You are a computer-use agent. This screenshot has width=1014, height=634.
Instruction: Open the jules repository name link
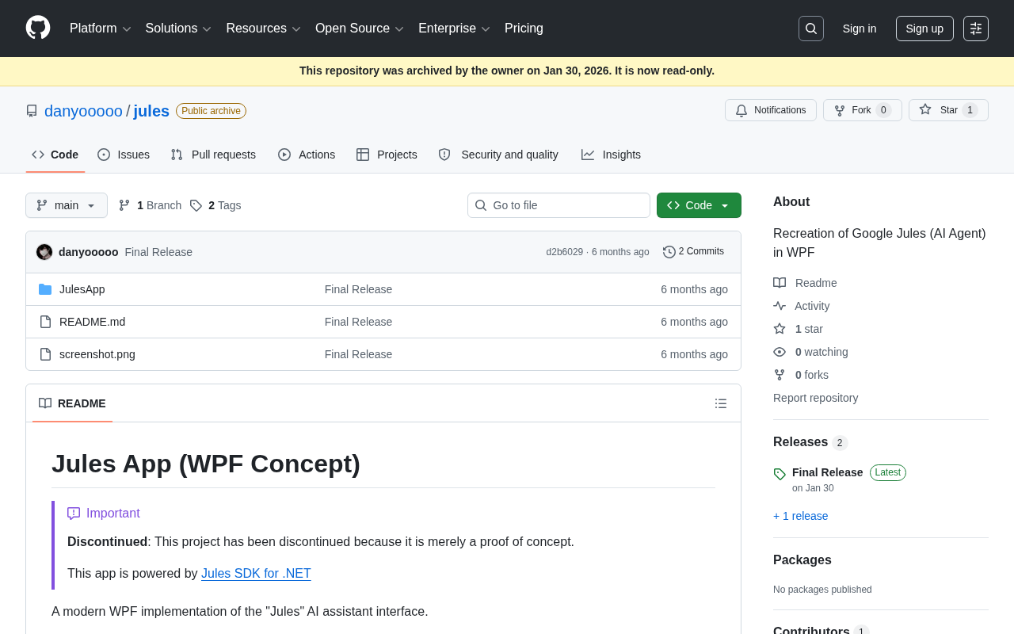(151, 111)
